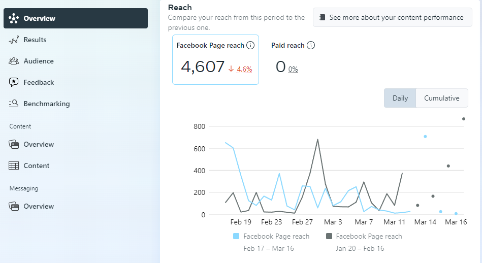The width and height of the screenshot is (482, 263).
Task: Click info icon next to Facebook Page reach
Action: 250,46
